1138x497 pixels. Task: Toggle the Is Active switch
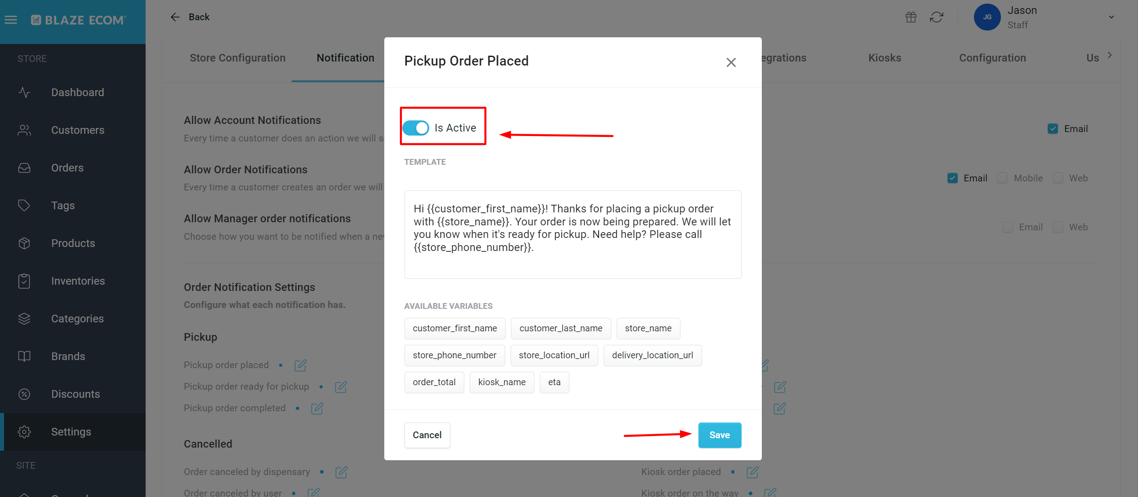(416, 128)
